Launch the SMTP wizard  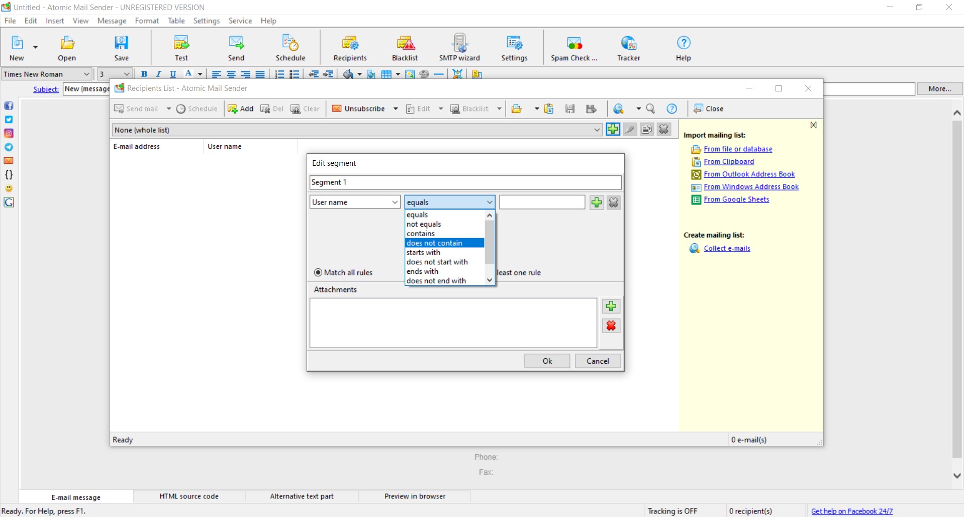(x=459, y=48)
